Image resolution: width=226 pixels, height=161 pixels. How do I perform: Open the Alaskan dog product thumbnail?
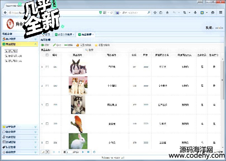click(78, 105)
